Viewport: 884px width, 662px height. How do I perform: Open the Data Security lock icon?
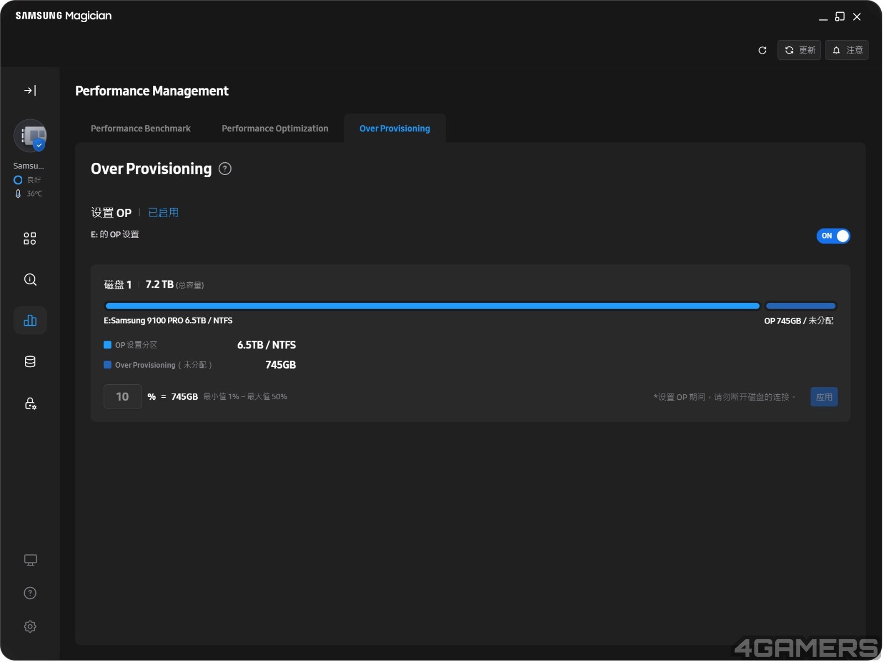30,404
